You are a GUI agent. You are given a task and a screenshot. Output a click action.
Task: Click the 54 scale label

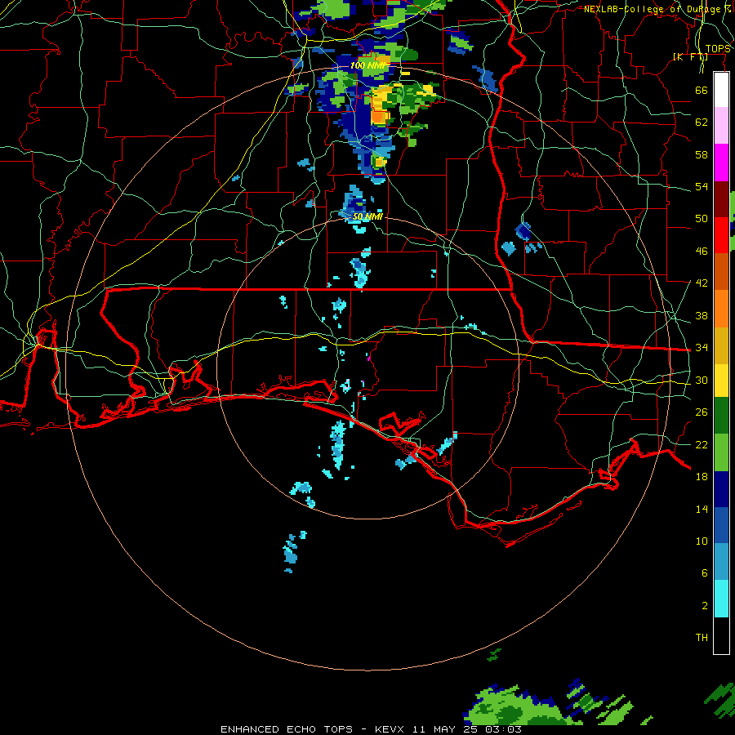coord(702,186)
